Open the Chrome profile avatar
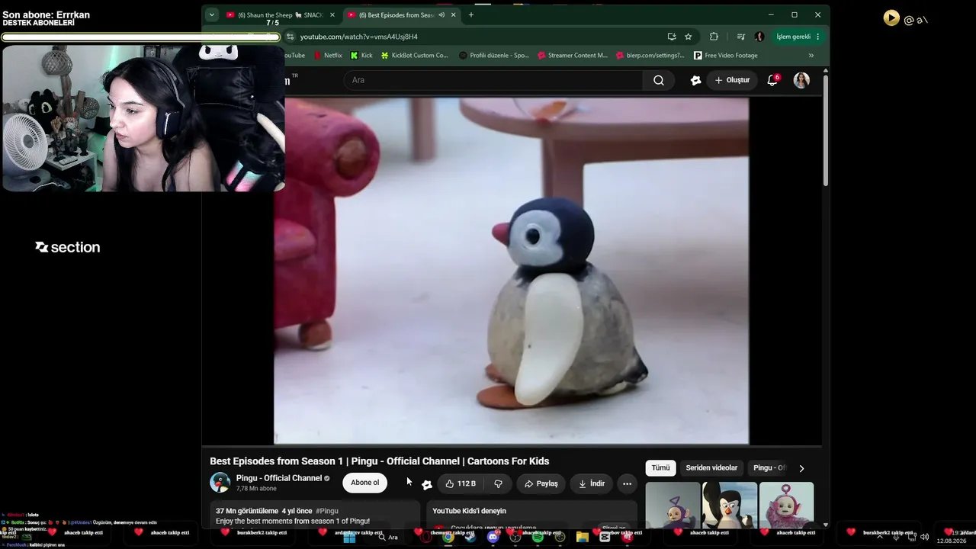 (x=759, y=37)
